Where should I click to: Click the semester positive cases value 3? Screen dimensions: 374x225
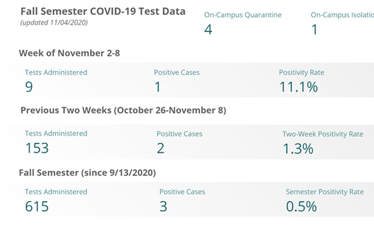(x=163, y=207)
